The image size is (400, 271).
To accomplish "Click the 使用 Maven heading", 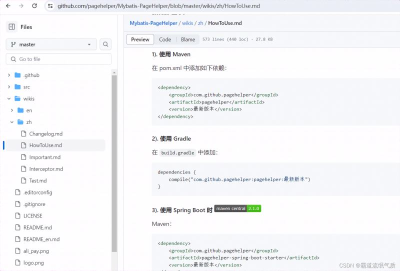I will (171, 54).
